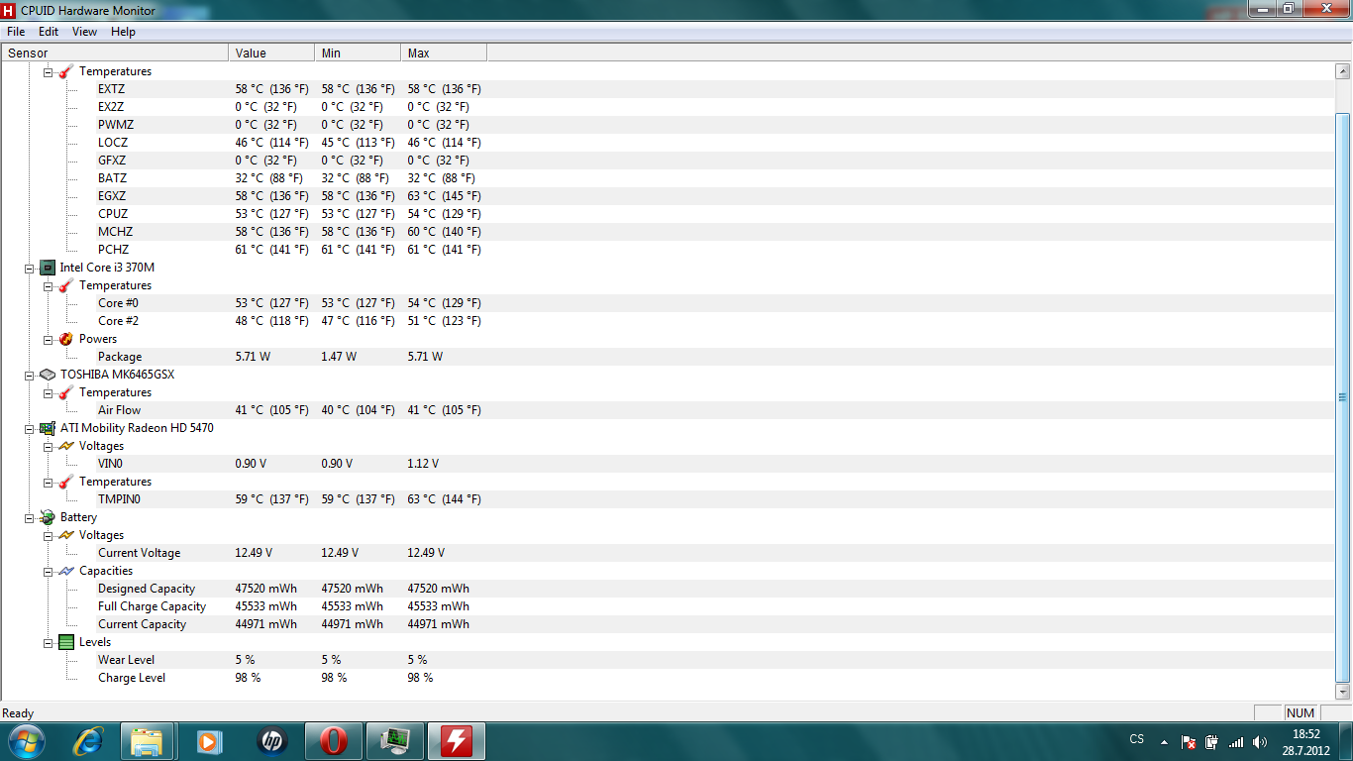Image resolution: width=1353 pixels, height=761 pixels.
Task: Click the Intel Core i3 370M processor icon
Action: point(47,268)
